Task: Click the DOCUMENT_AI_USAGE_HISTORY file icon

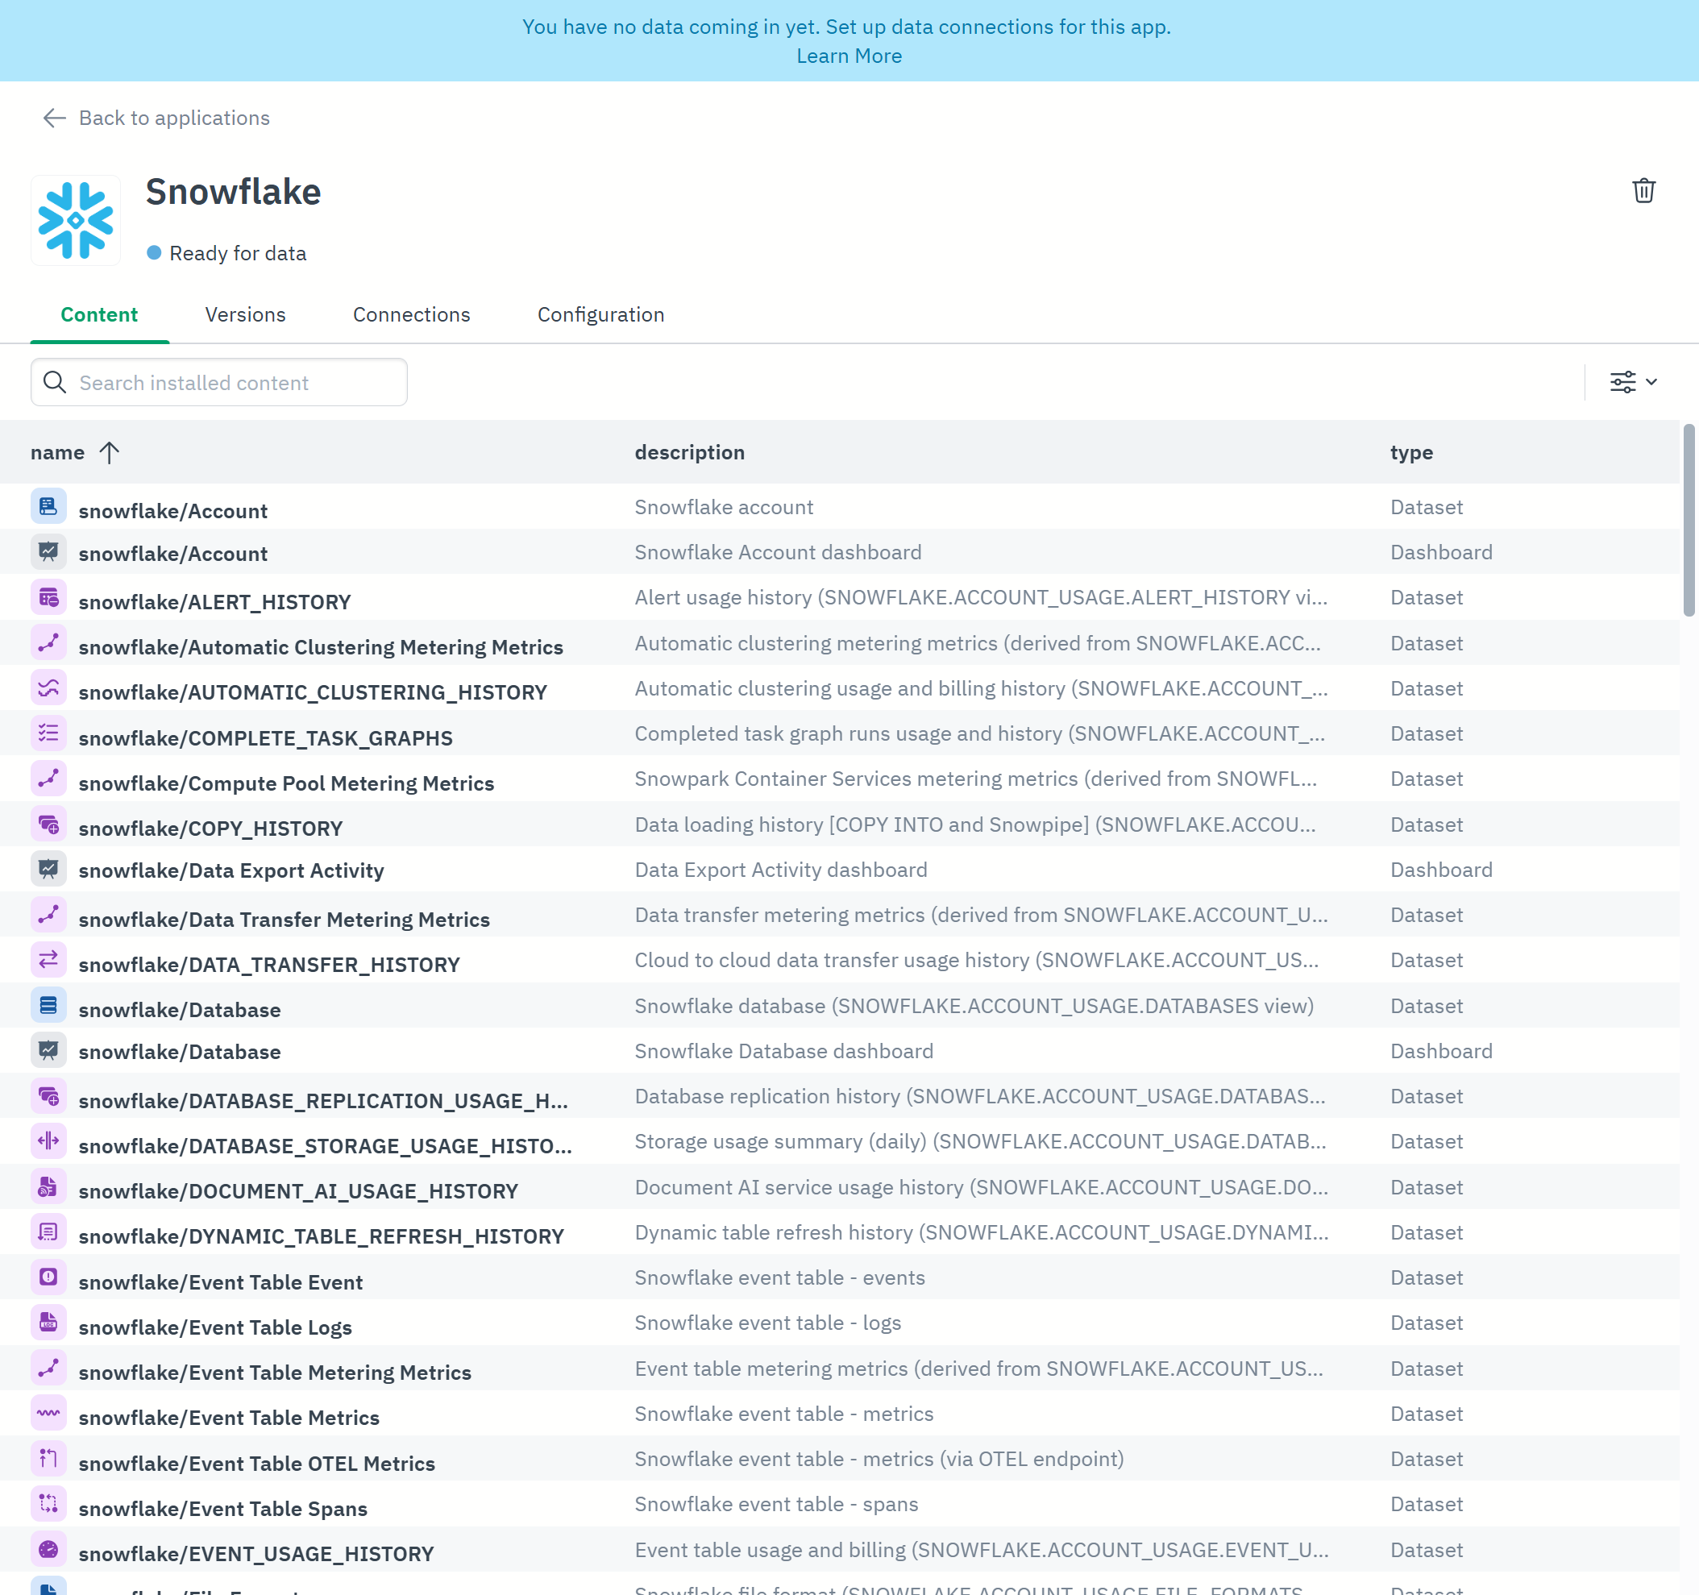Action: (48, 1186)
